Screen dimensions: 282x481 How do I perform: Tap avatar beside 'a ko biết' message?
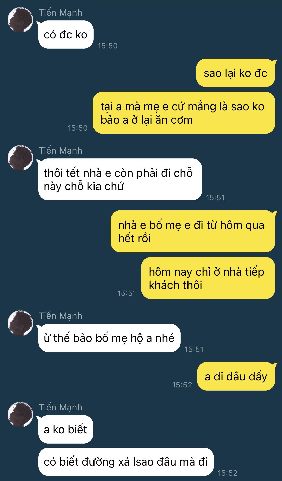[20, 415]
